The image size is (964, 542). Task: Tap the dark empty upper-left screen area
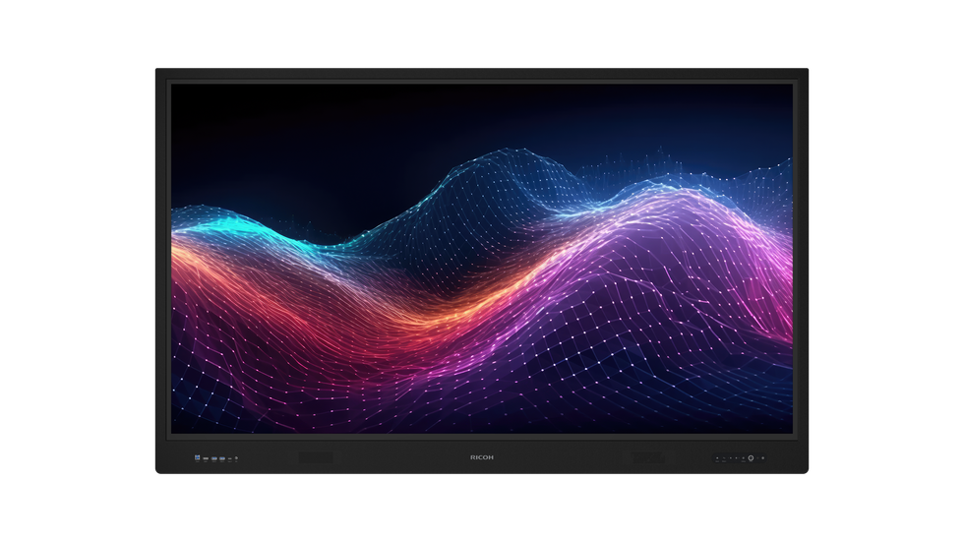click(266, 138)
